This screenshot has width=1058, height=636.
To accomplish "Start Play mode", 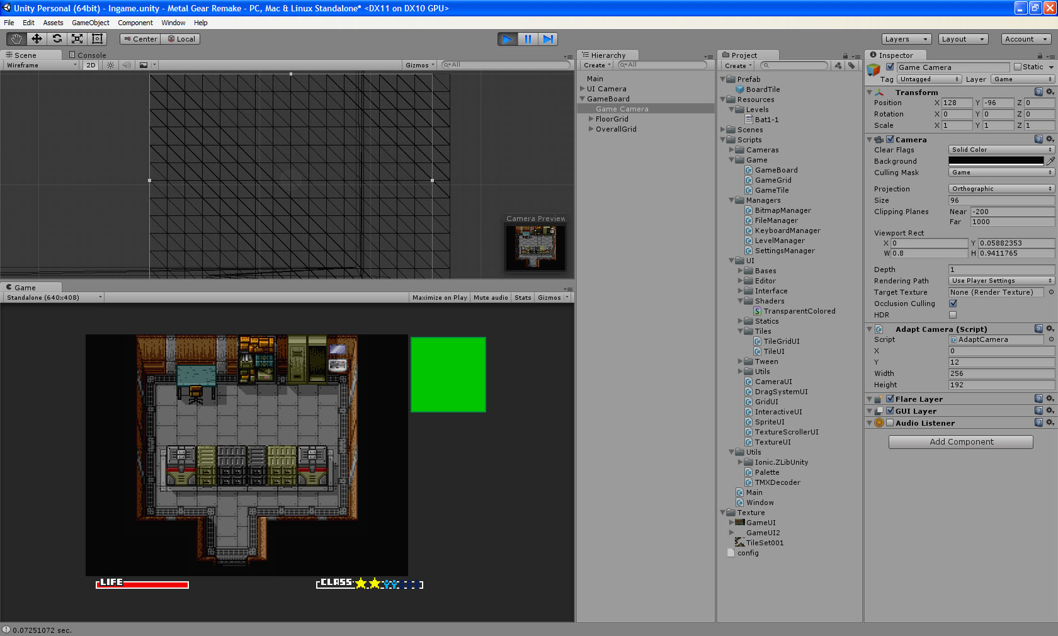I will (507, 39).
